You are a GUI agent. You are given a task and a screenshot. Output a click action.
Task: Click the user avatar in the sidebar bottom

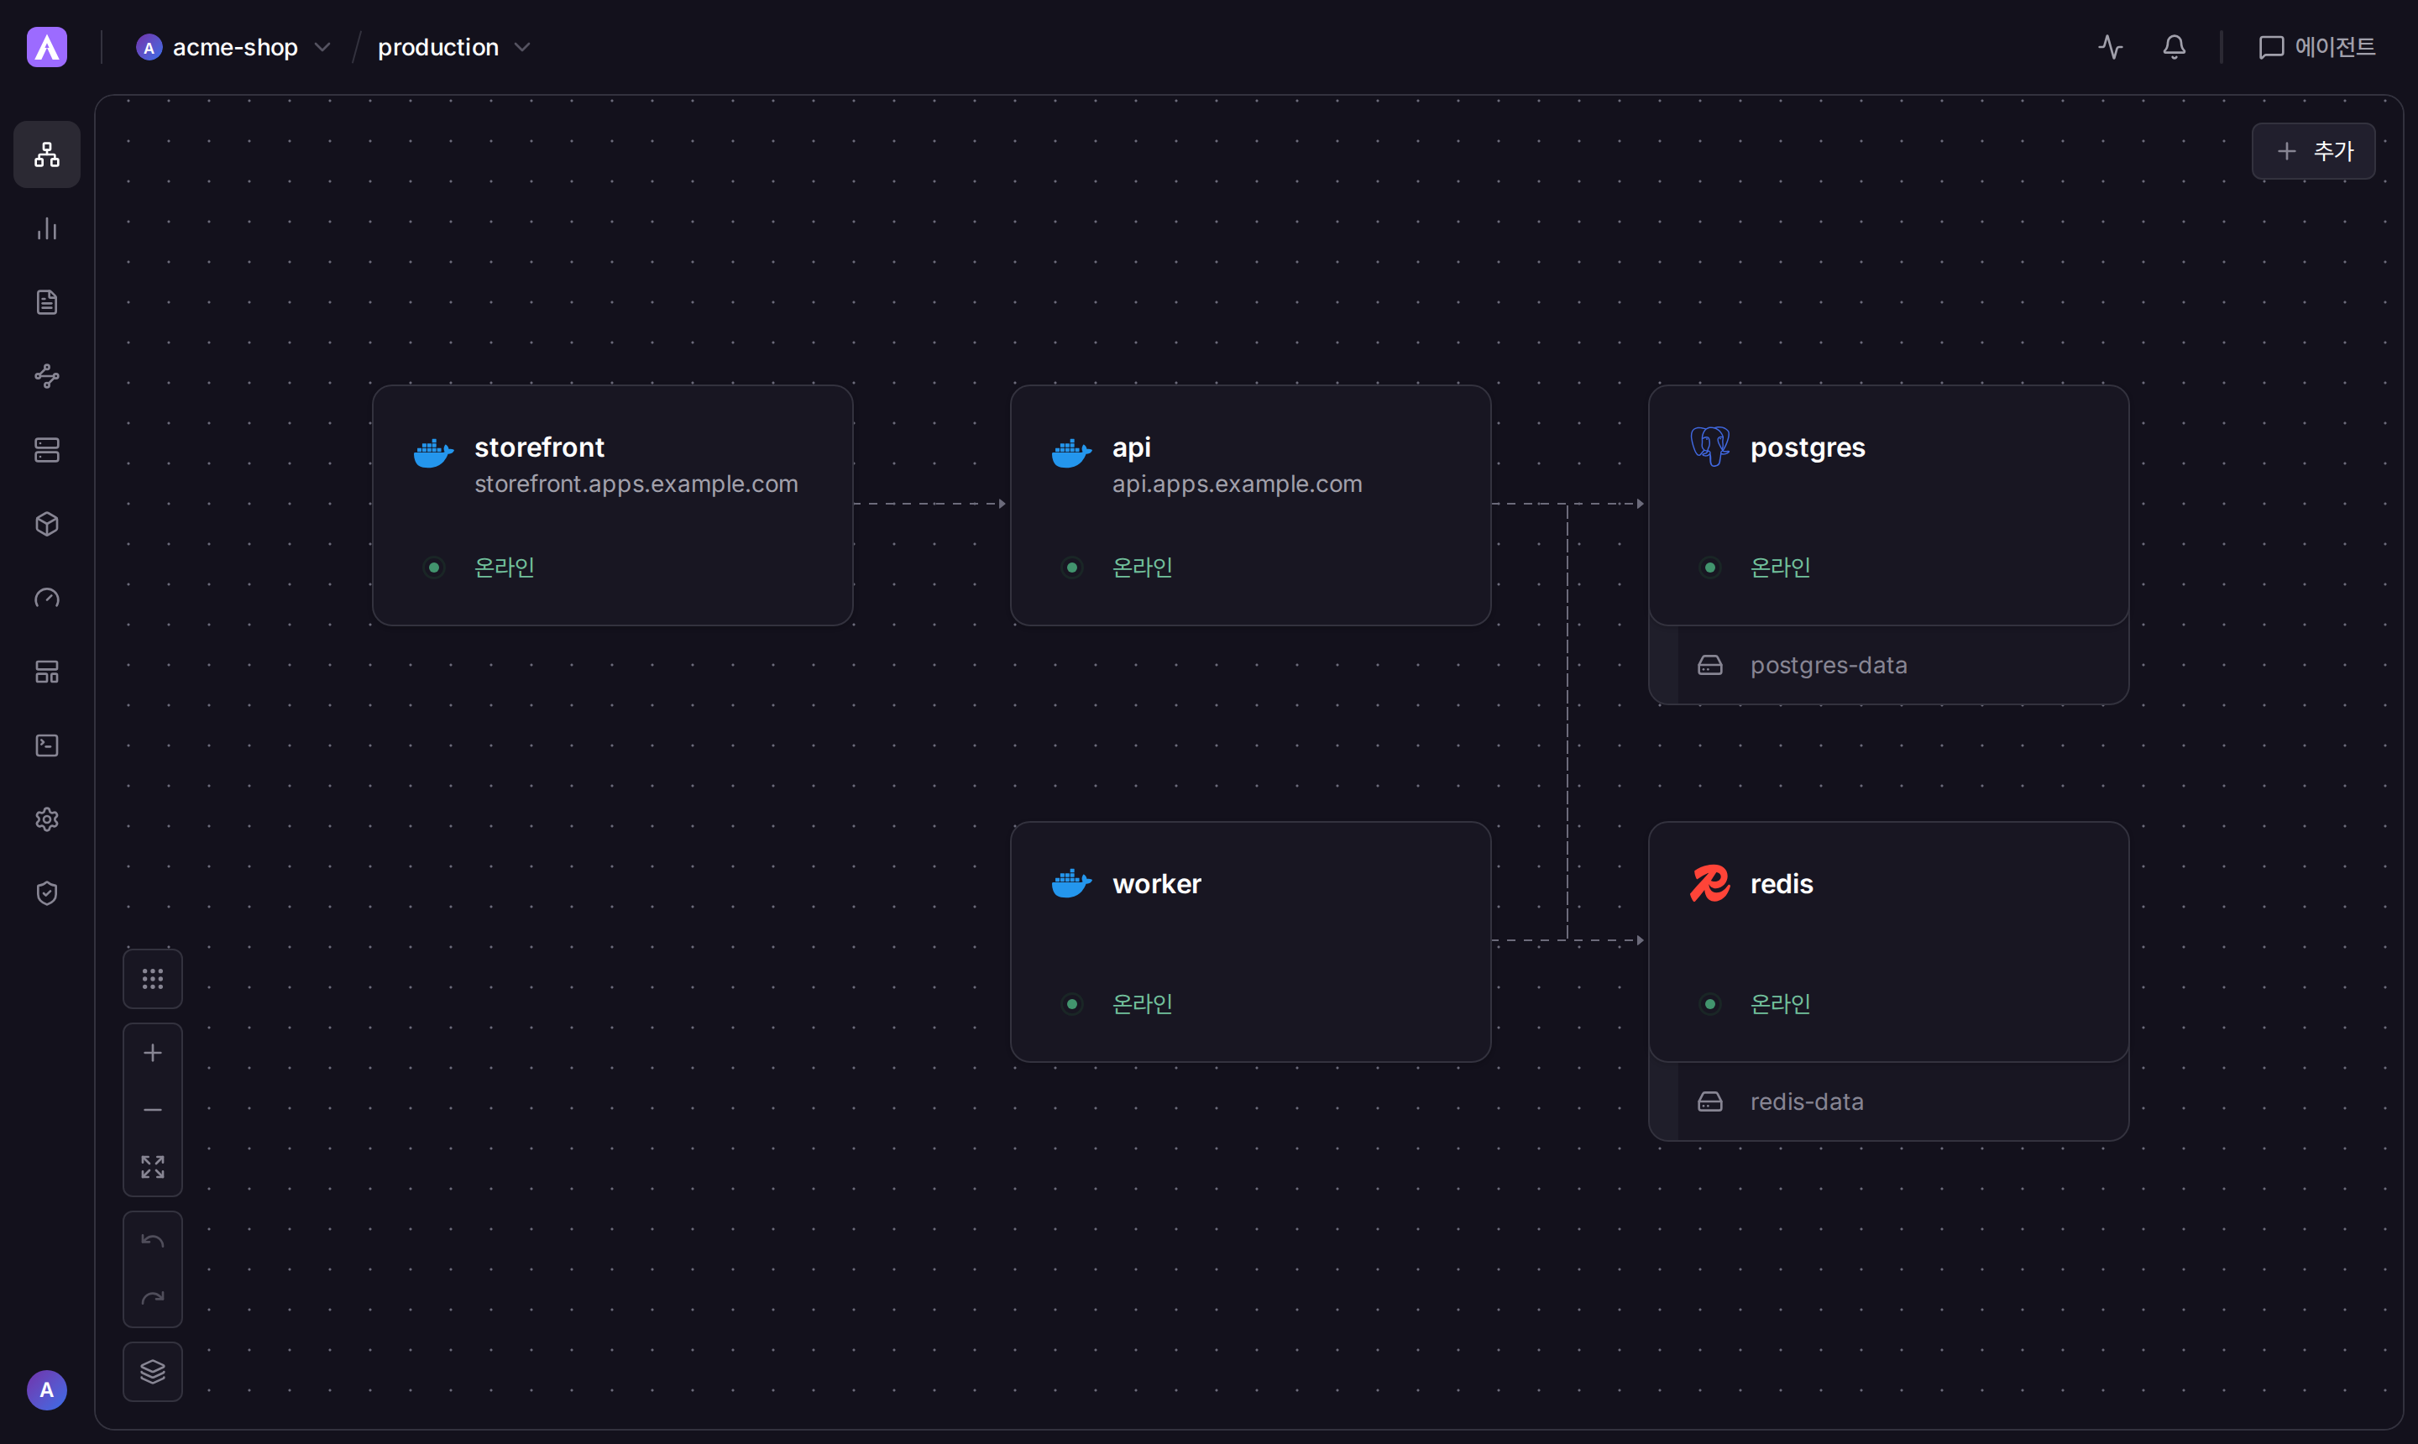[x=47, y=1389]
